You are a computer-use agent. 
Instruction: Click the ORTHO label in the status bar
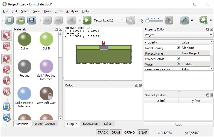(130, 133)
